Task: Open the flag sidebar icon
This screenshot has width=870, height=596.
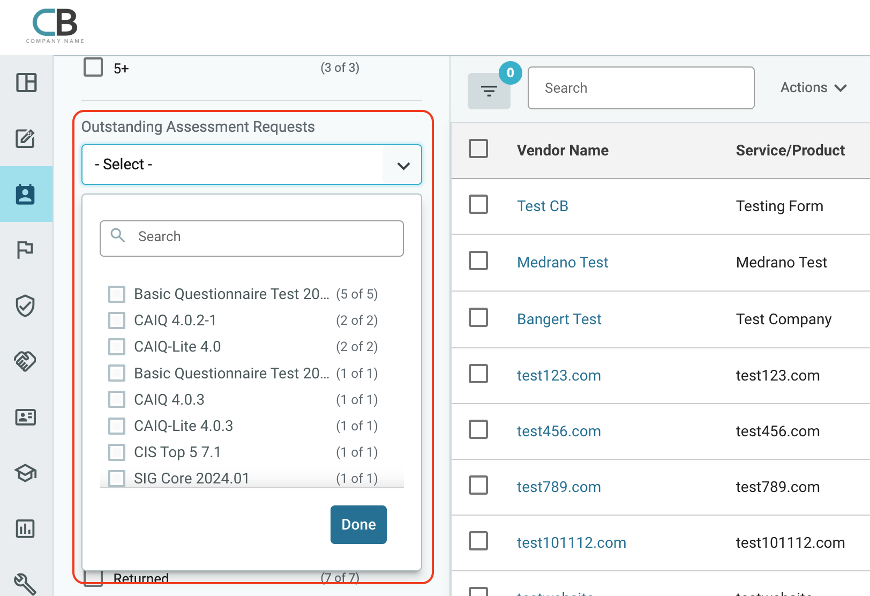Action: tap(25, 250)
